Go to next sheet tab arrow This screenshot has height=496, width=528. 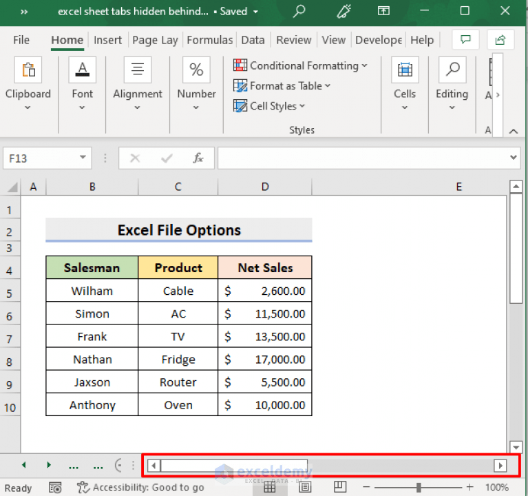click(49, 465)
